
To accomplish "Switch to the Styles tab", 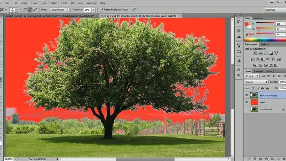I will click(264, 44).
